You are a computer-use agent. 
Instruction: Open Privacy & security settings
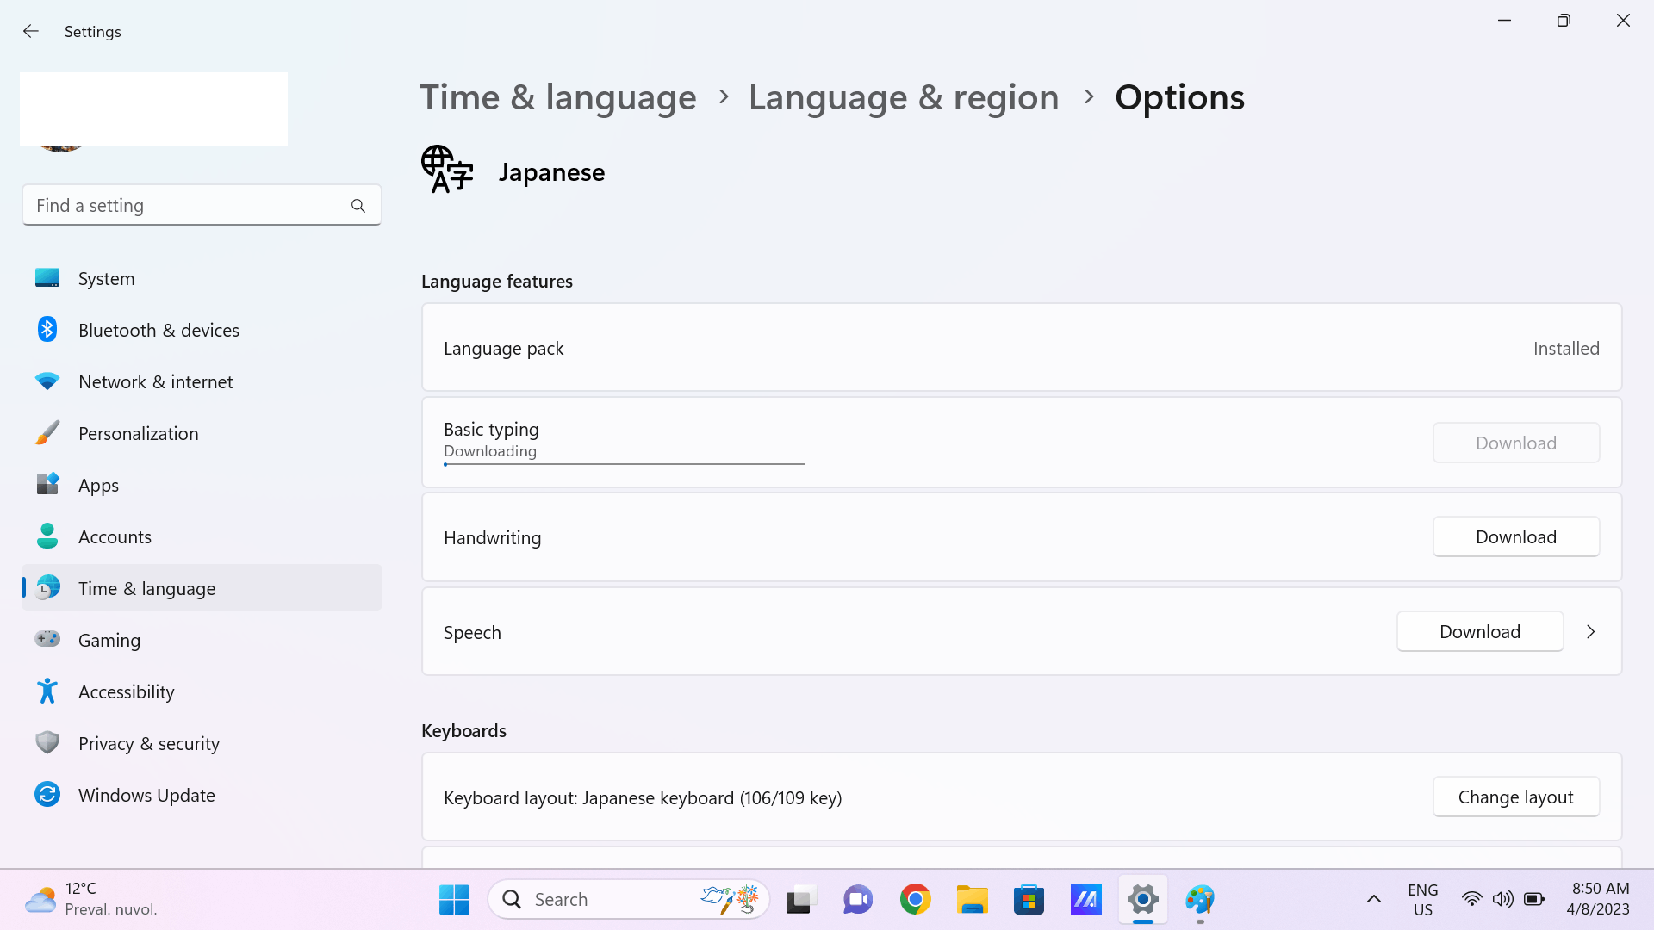click(x=202, y=743)
